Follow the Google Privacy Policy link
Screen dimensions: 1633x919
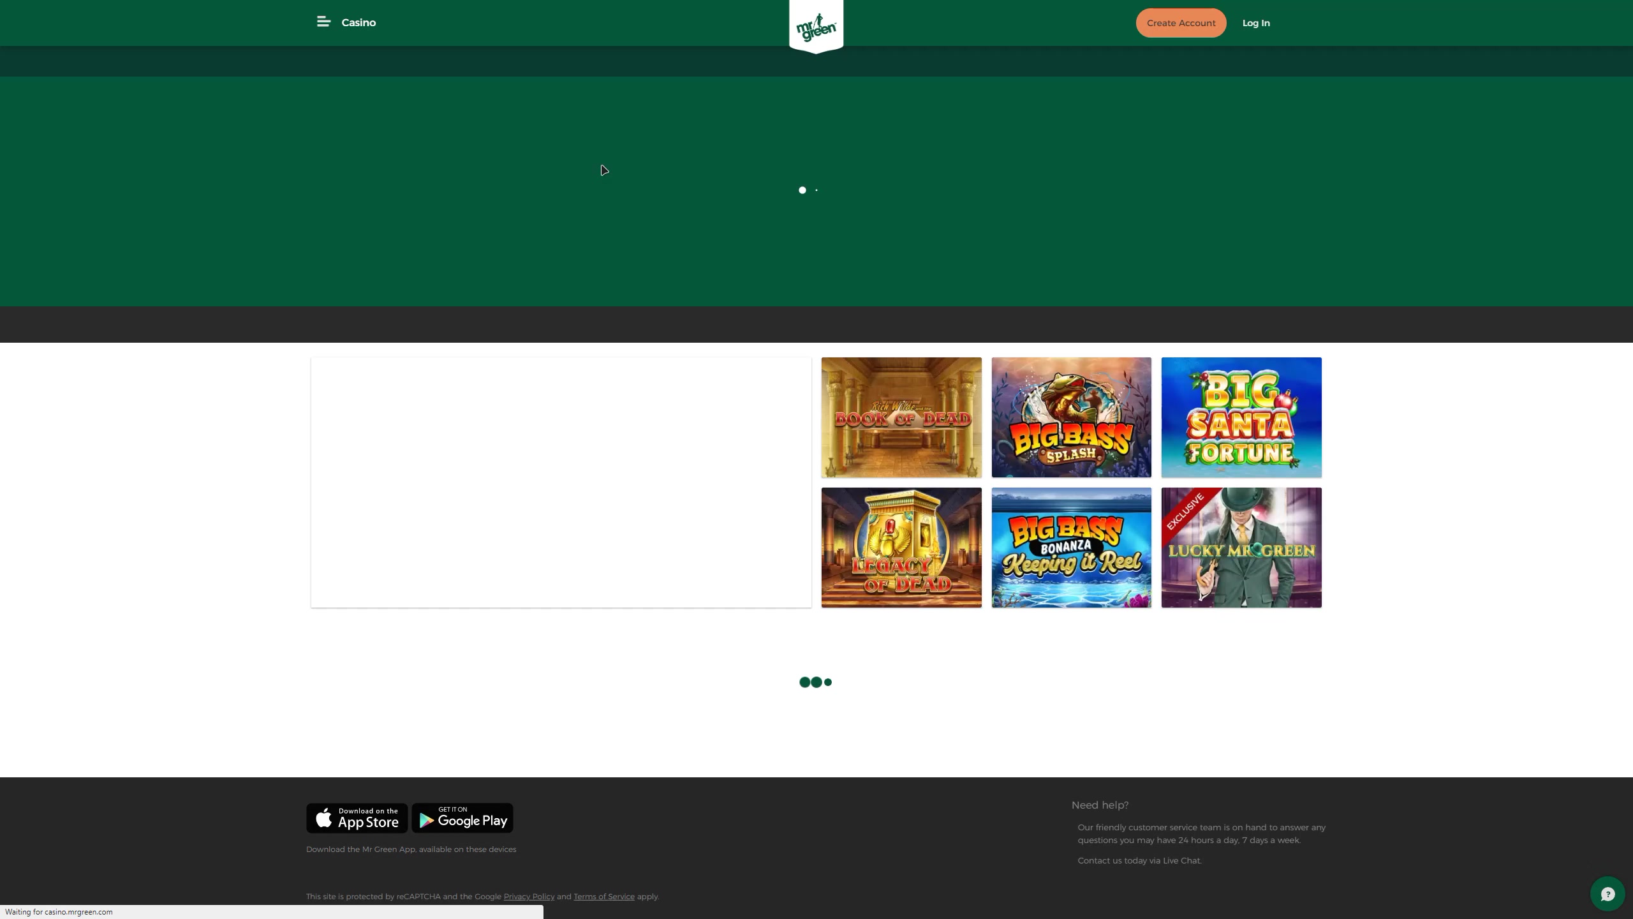point(529,897)
